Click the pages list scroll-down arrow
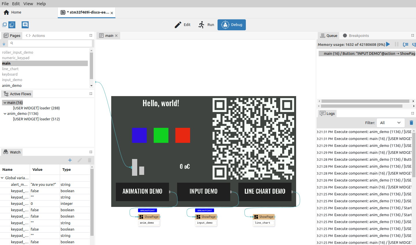 [91, 86]
